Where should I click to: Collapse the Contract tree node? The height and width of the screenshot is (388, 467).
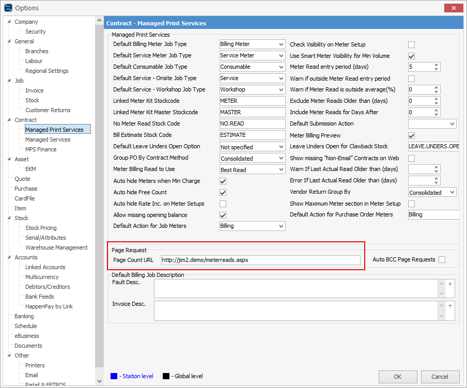[9, 120]
